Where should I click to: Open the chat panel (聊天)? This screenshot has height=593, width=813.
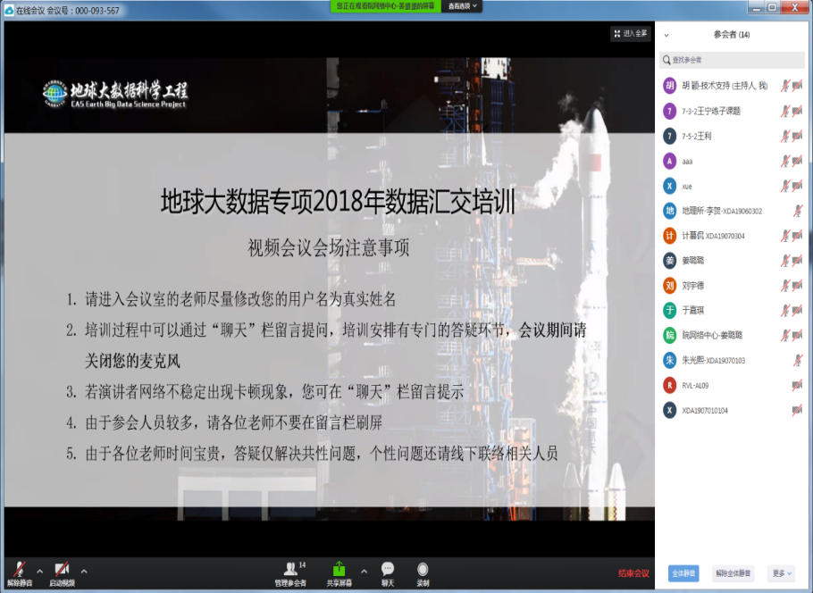tap(388, 570)
